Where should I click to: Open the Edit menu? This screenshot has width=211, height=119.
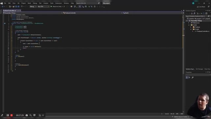[9, 3]
